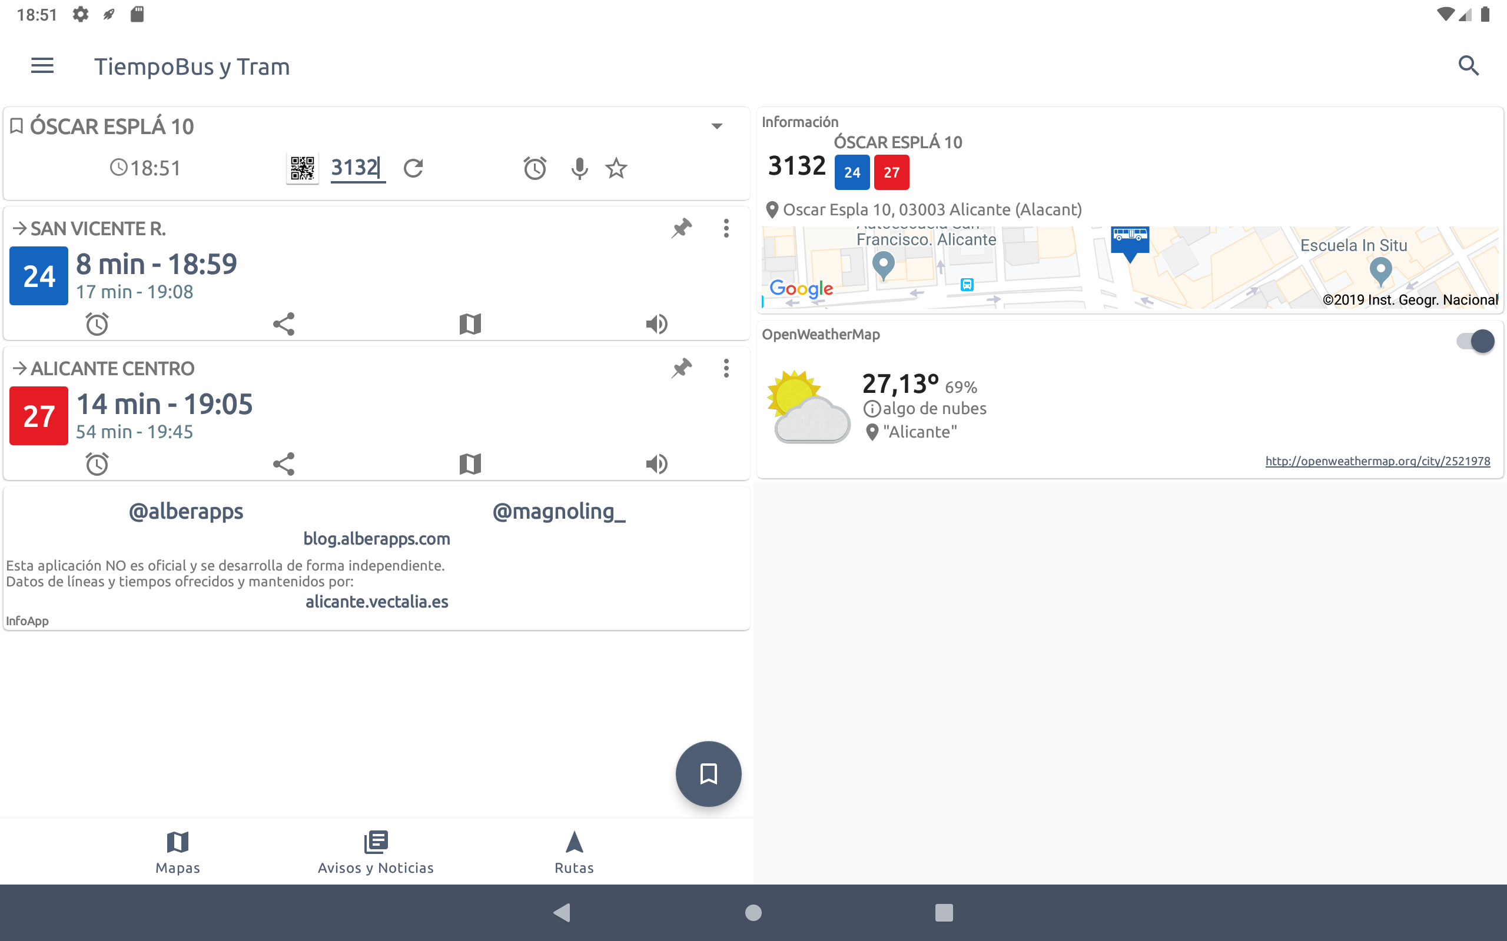Read aloud line 27 arrival time
This screenshot has height=941, width=1507.
(x=656, y=463)
